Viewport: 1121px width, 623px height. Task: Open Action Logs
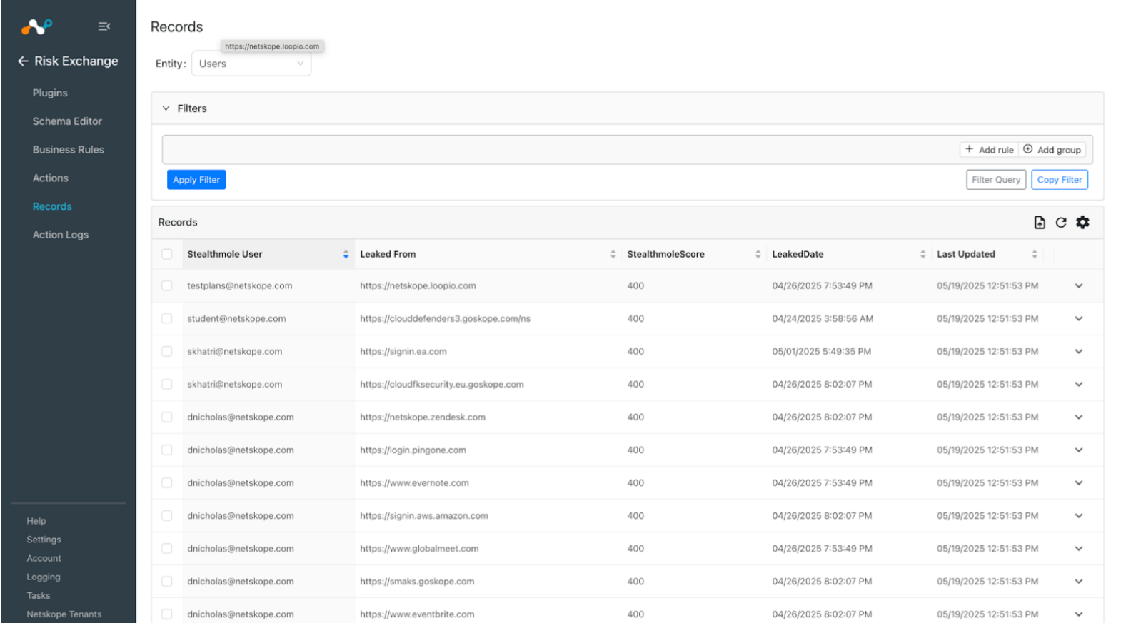(x=61, y=235)
